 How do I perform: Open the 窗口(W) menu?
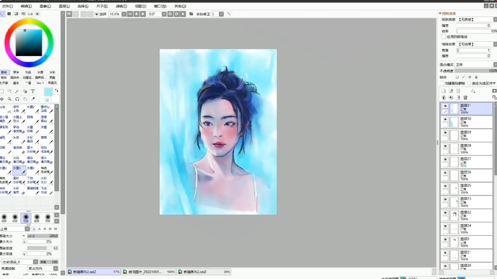tap(160, 6)
